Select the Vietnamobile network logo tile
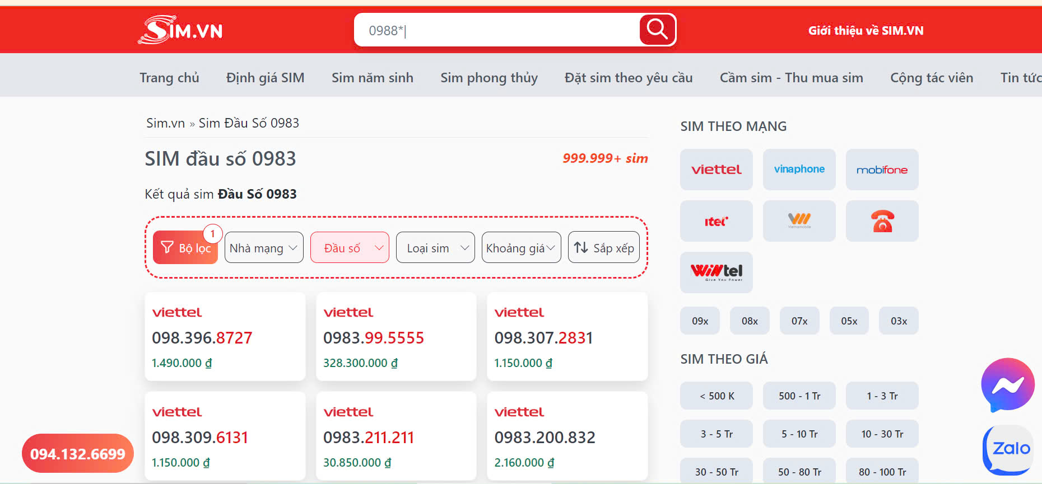This screenshot has width=1042, height=484. (799, 221)
